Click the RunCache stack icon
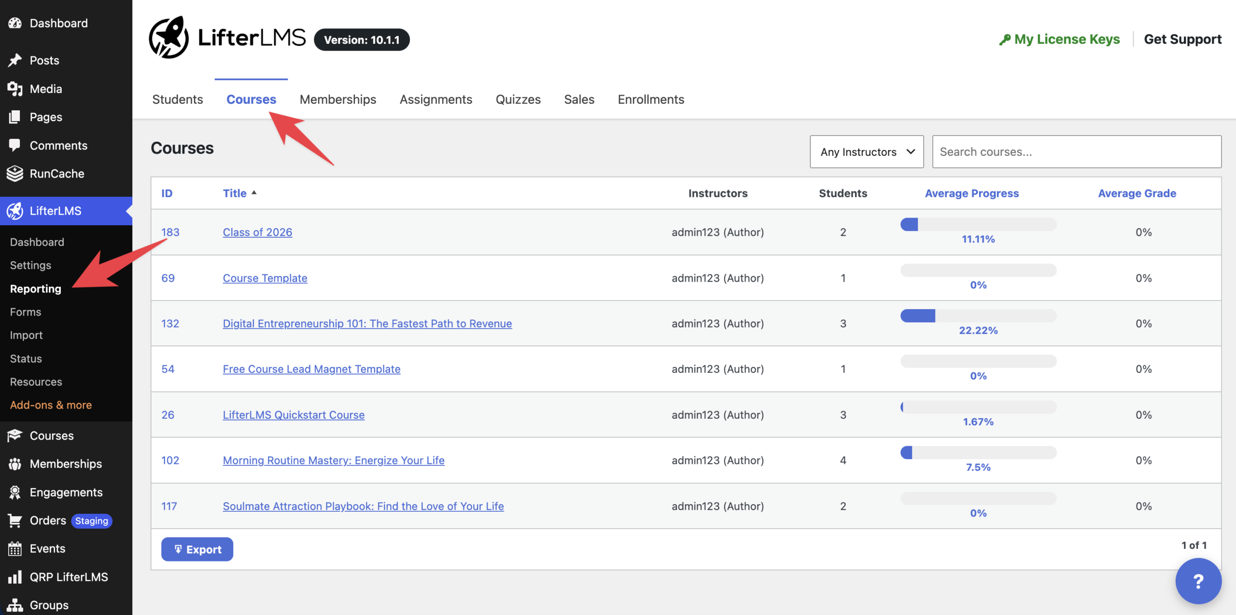 tap(15, 174)
